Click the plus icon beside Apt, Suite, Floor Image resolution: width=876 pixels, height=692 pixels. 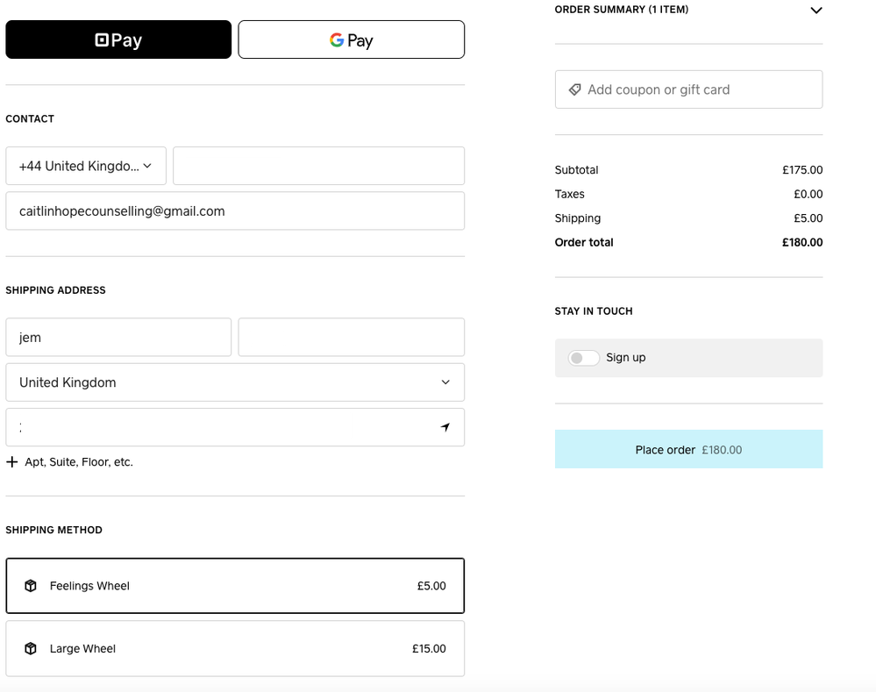pyautogui.click(x=12, y=462)
